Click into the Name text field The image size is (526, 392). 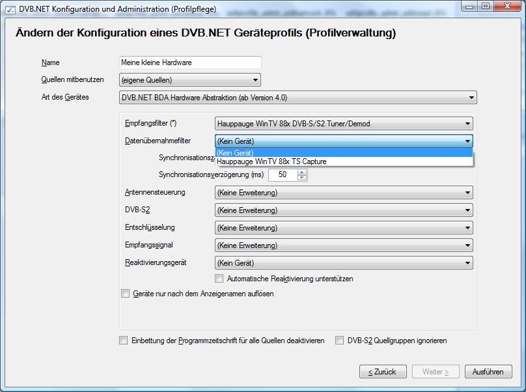tap(189, 63)
